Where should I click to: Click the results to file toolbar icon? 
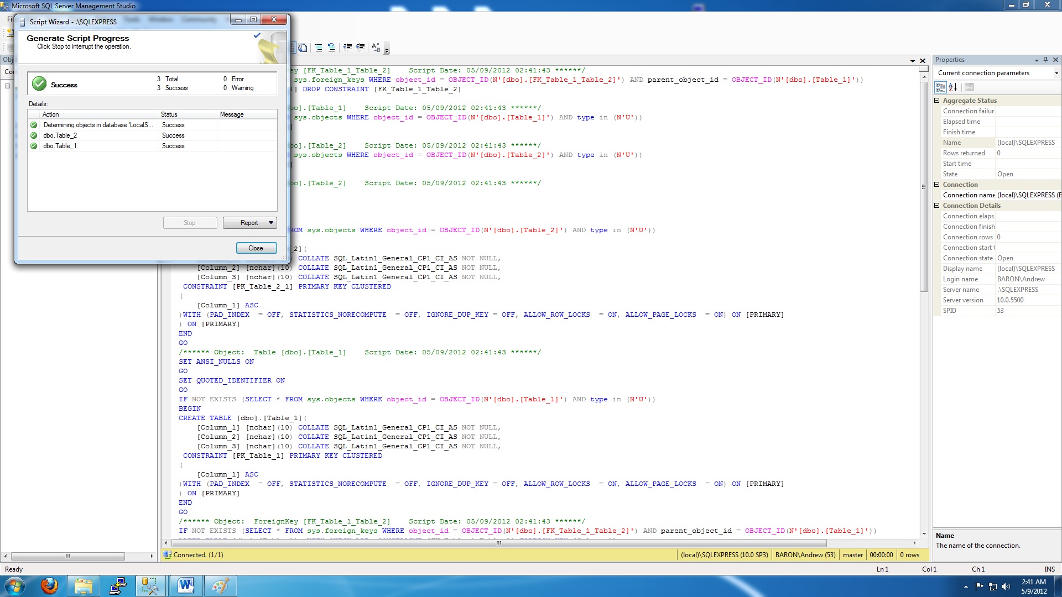303,48
